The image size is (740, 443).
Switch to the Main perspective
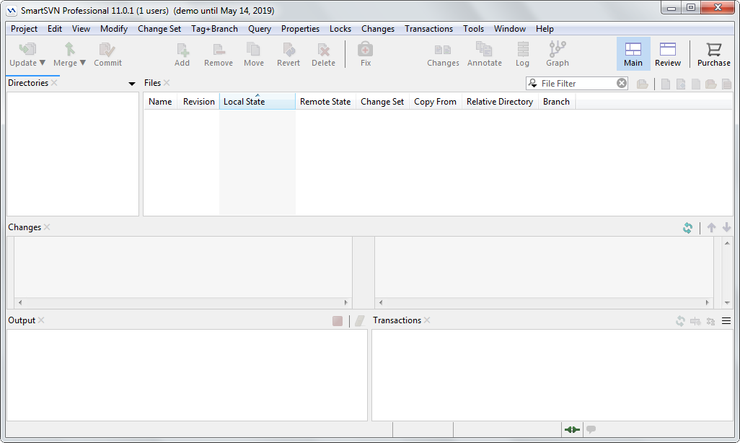point(633,54)
